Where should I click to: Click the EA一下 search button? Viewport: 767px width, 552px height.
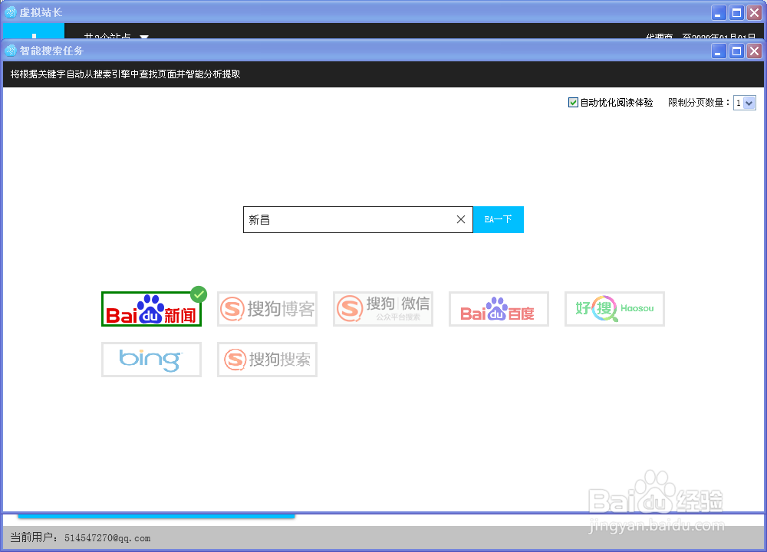(499, 219)
